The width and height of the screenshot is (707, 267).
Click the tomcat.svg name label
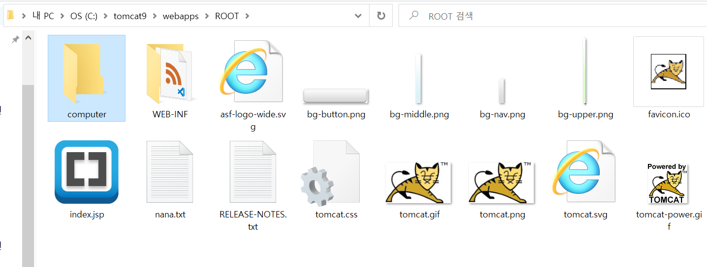(585, 214)
